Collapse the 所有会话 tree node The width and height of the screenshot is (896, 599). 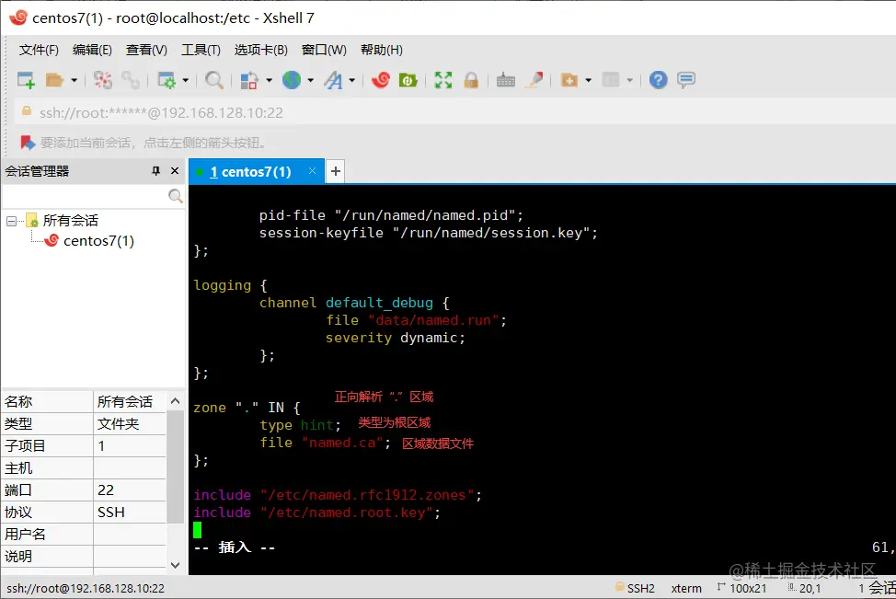(x=11, y=221)
